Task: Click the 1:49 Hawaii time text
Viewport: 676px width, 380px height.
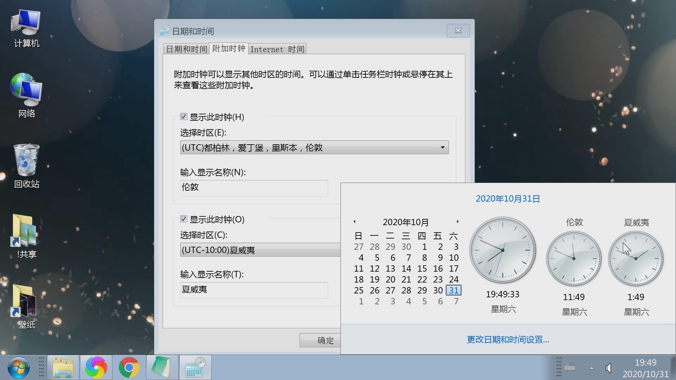Action: click(x=636, y=297)
